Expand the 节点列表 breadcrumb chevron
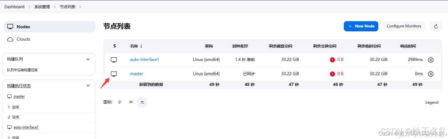Image resolution: width=448 pixels, height=139 pixels. (80, 7)
